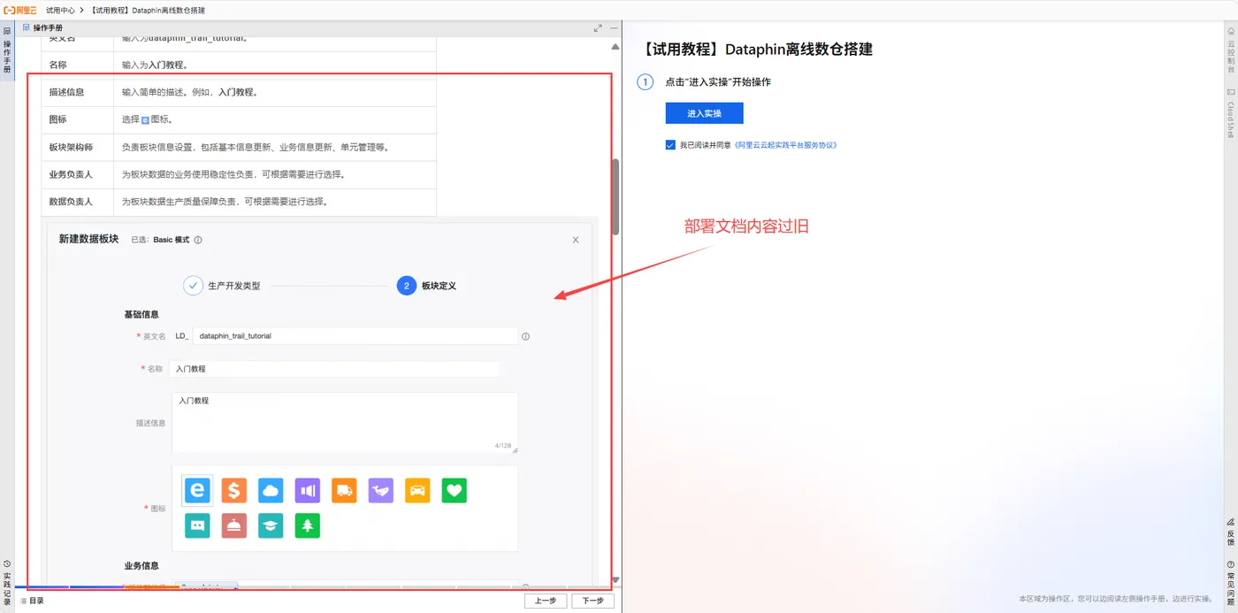Select the blue cloud icon
The width and height of the screenshot is (1238, 613).
(271, 490)
